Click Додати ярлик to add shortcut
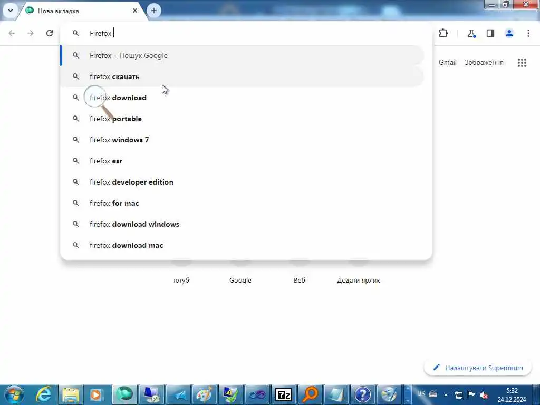The width and height of the screenshot is (540, 405). tap(359, 281)
